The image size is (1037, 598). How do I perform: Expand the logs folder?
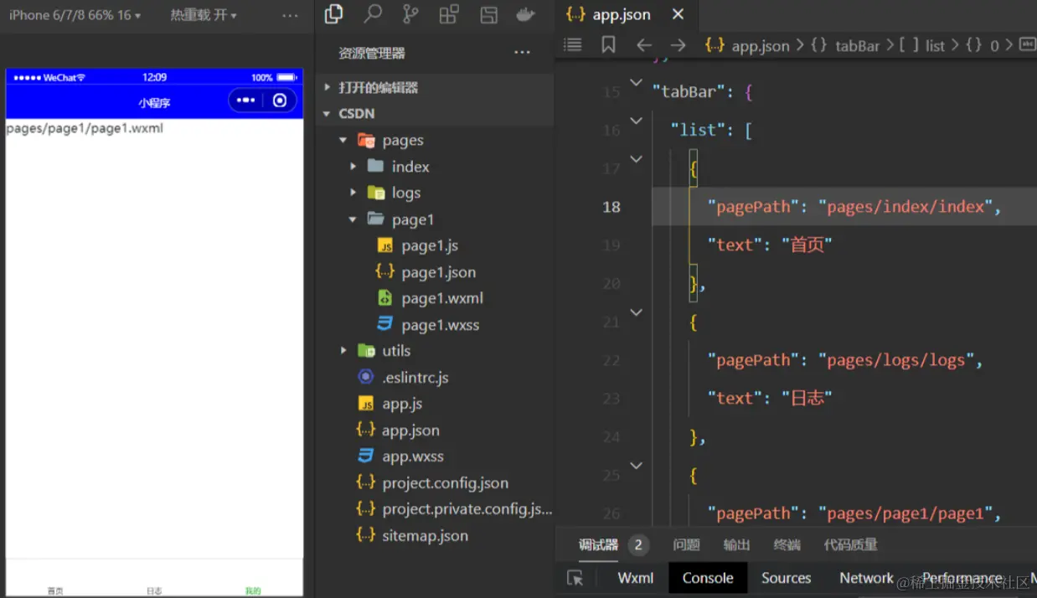click(x=353, y=193)
